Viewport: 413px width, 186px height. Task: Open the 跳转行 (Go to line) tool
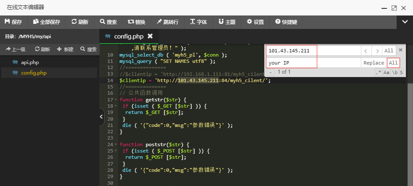click(x=167, y=22)
